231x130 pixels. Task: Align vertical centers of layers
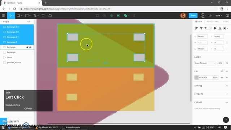pyautogui.click(x=215, y=28)
